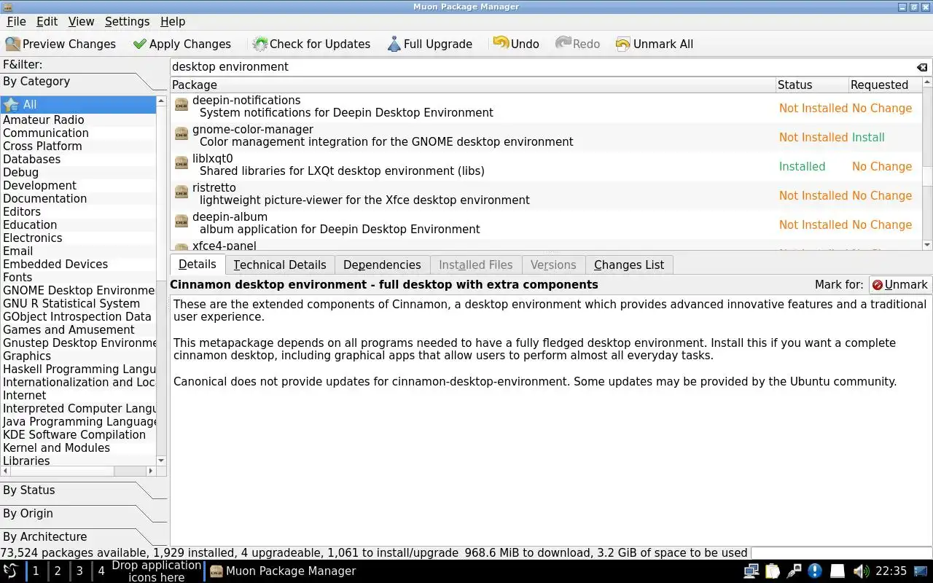Click the Package column header
This screenshot has width=933, height=583.
(x=473, y=85)
